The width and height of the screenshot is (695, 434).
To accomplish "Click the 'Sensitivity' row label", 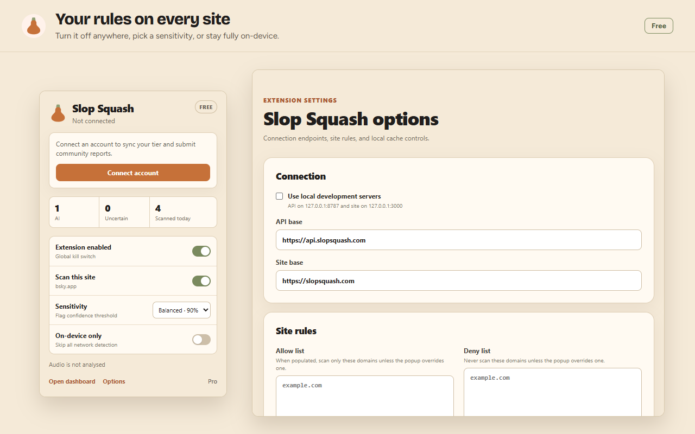I will [71, 307].
